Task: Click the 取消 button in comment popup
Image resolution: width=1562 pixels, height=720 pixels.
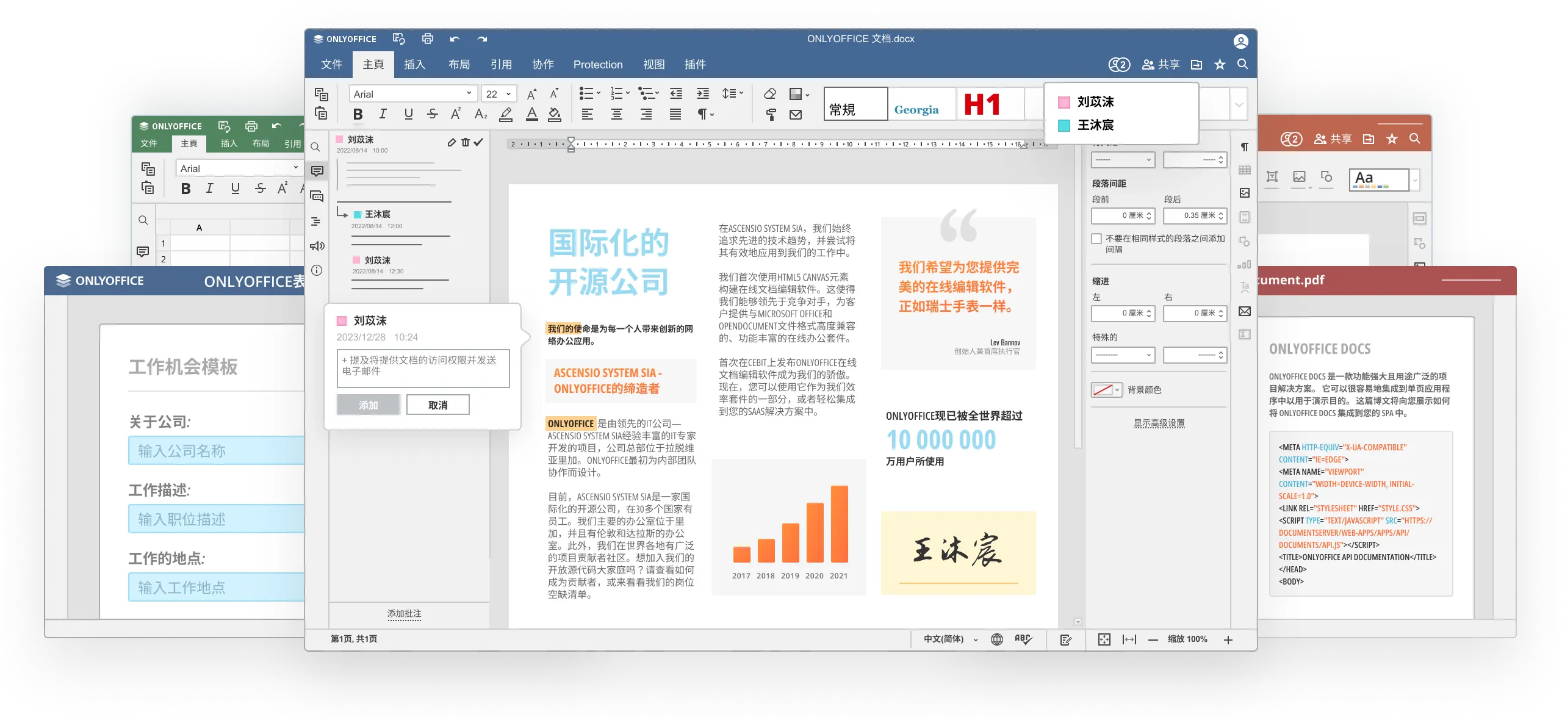Action: pos(437,405)
